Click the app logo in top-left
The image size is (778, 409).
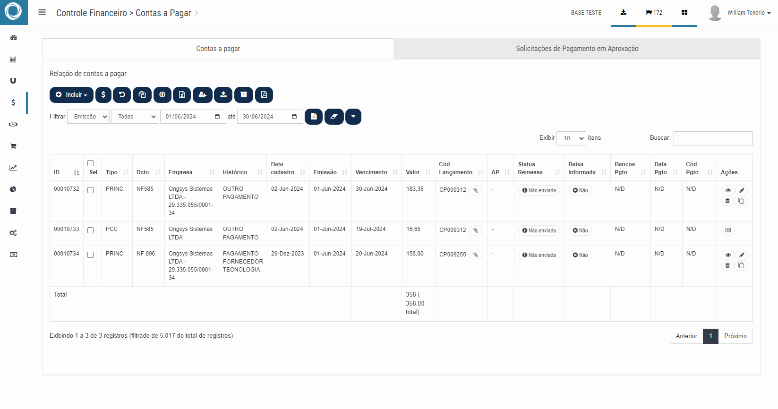pyautogui.click(x=13, y=12)
